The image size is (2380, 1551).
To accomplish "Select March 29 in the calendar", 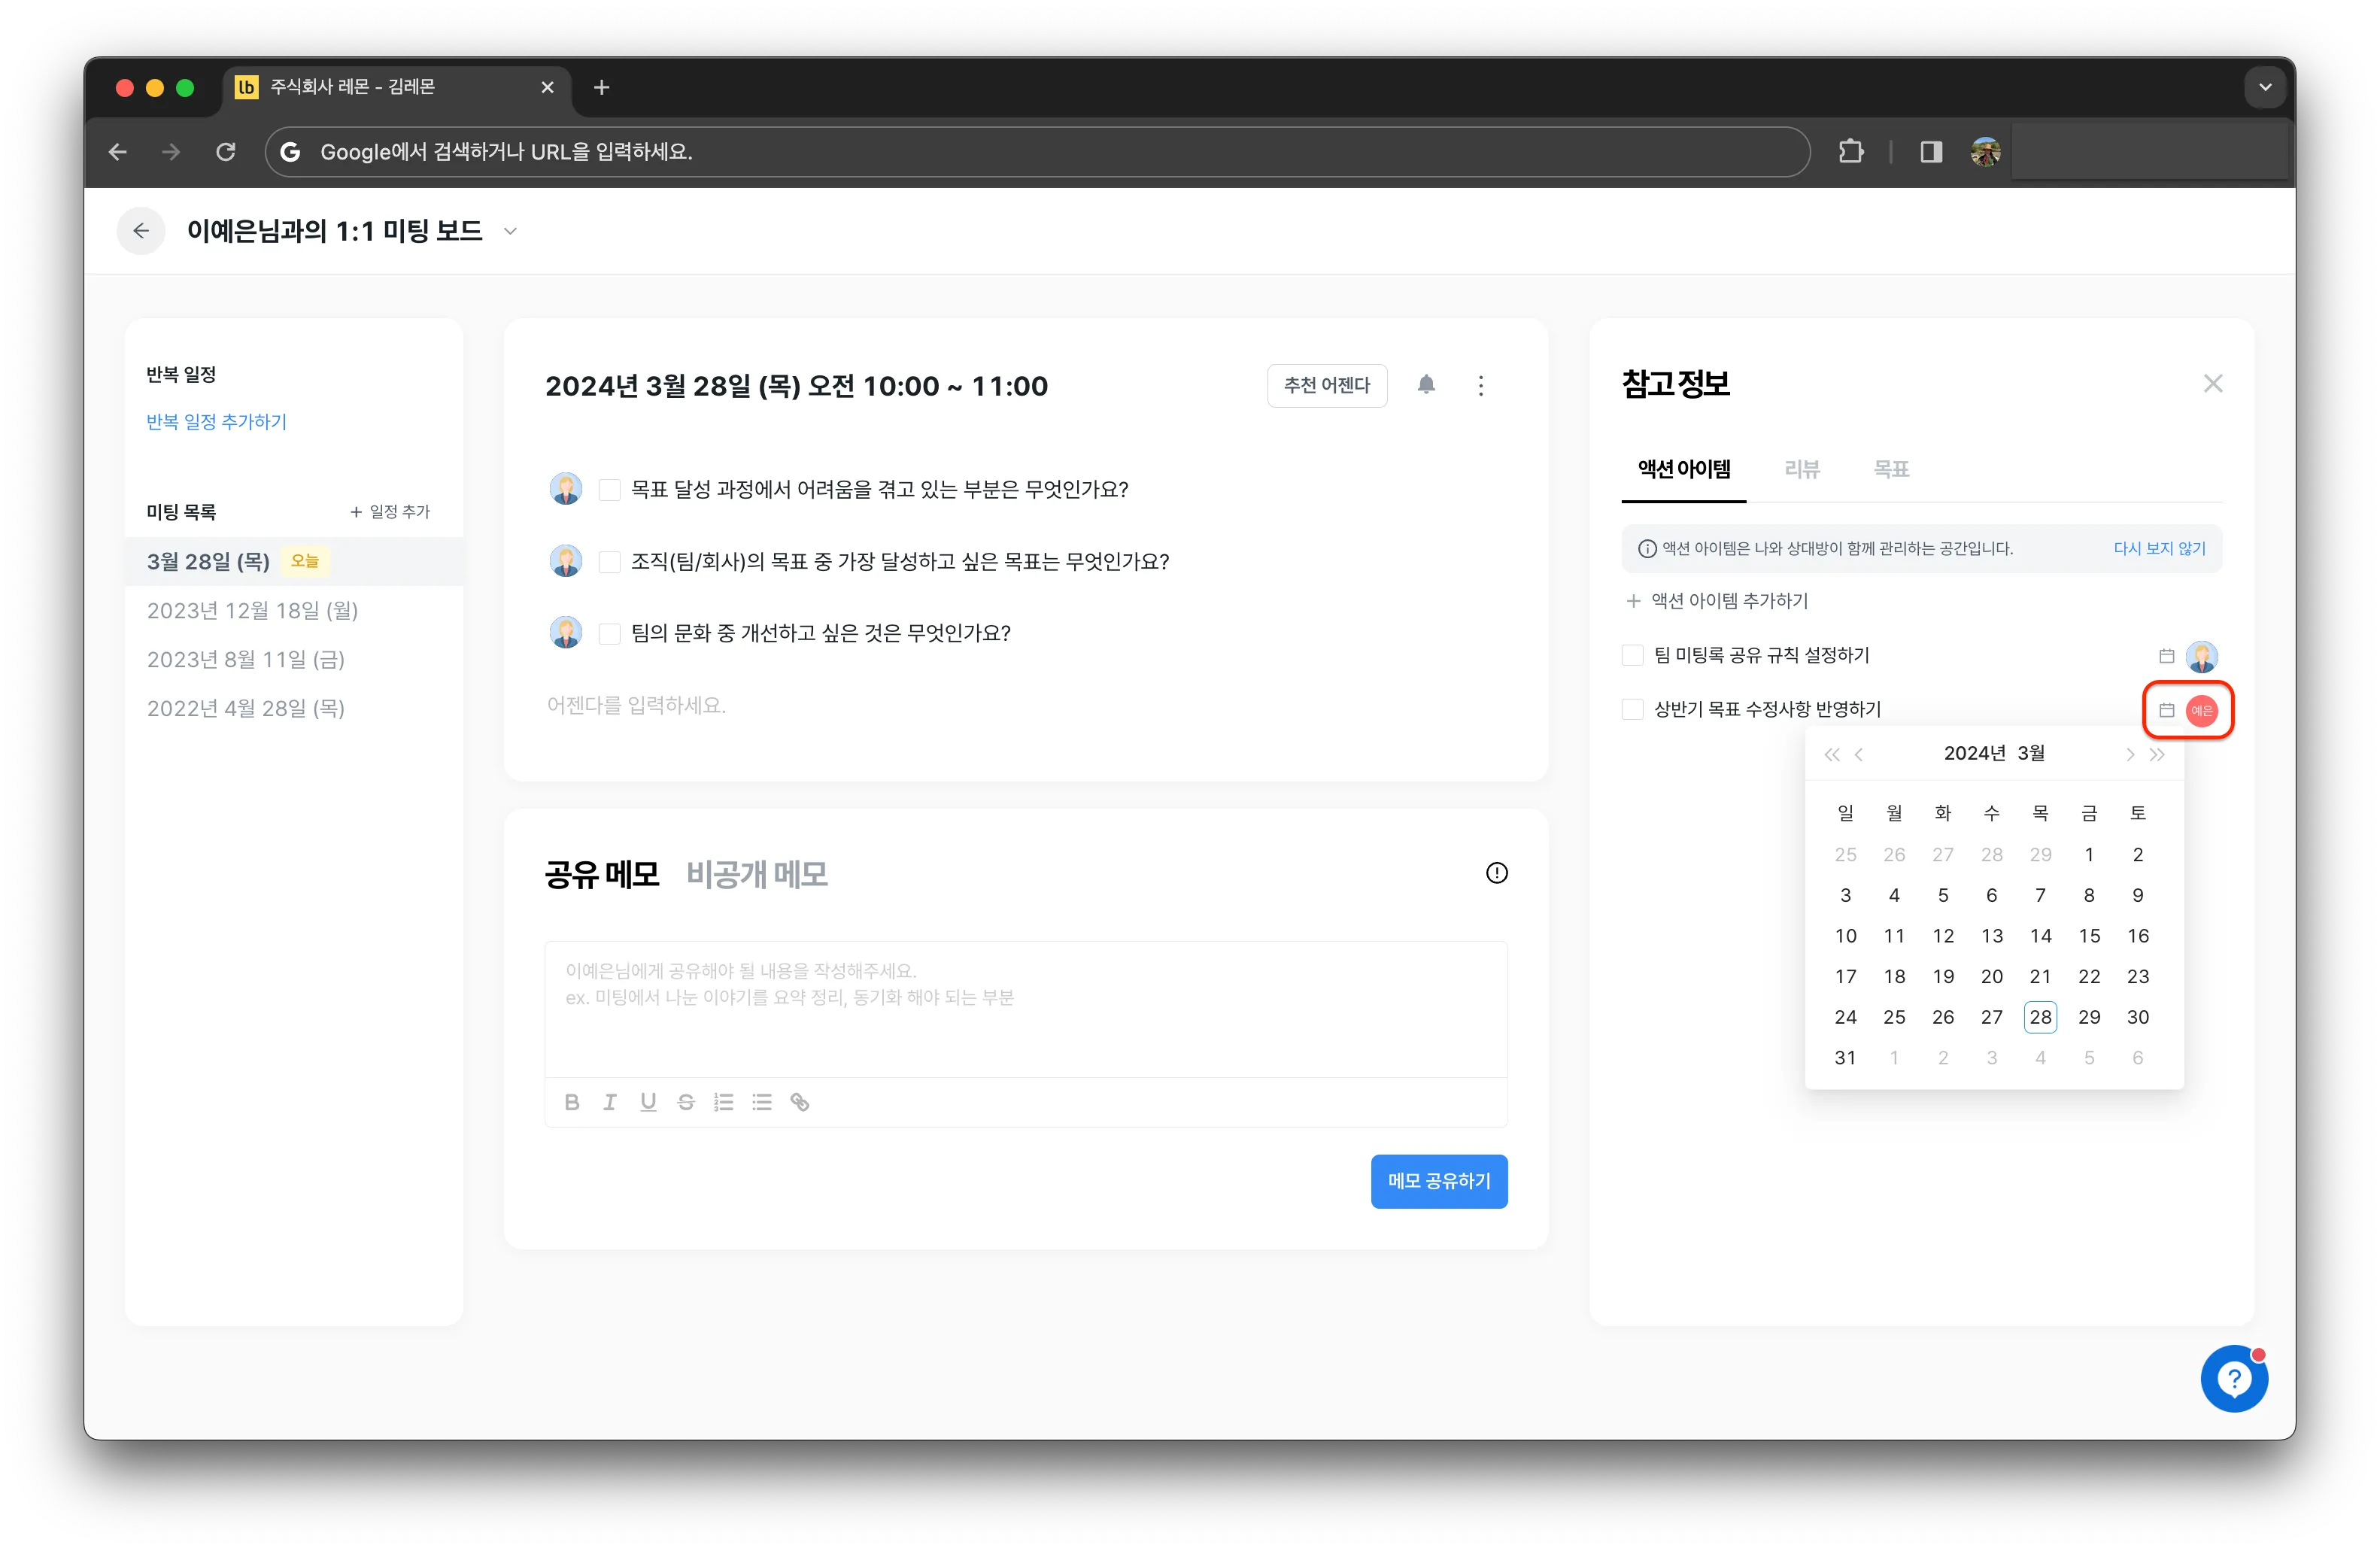I will [x=2088, y=1017].
